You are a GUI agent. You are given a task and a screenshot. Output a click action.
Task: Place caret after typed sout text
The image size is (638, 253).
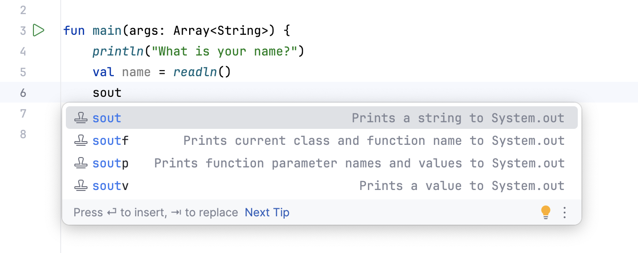point(122,93)
